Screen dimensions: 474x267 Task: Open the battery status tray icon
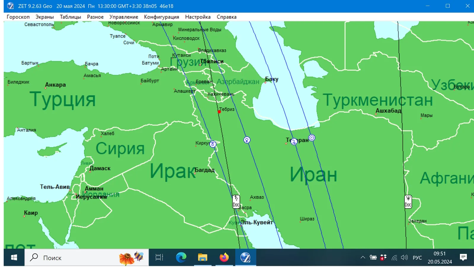(373, 258)
